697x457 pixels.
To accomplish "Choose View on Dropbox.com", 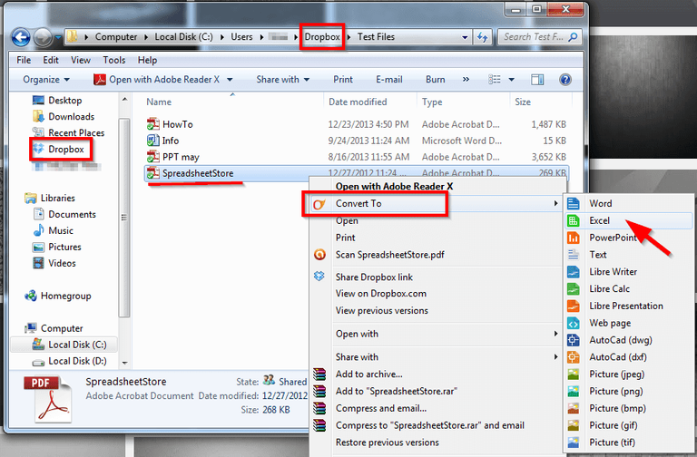I will pos(381,294).
